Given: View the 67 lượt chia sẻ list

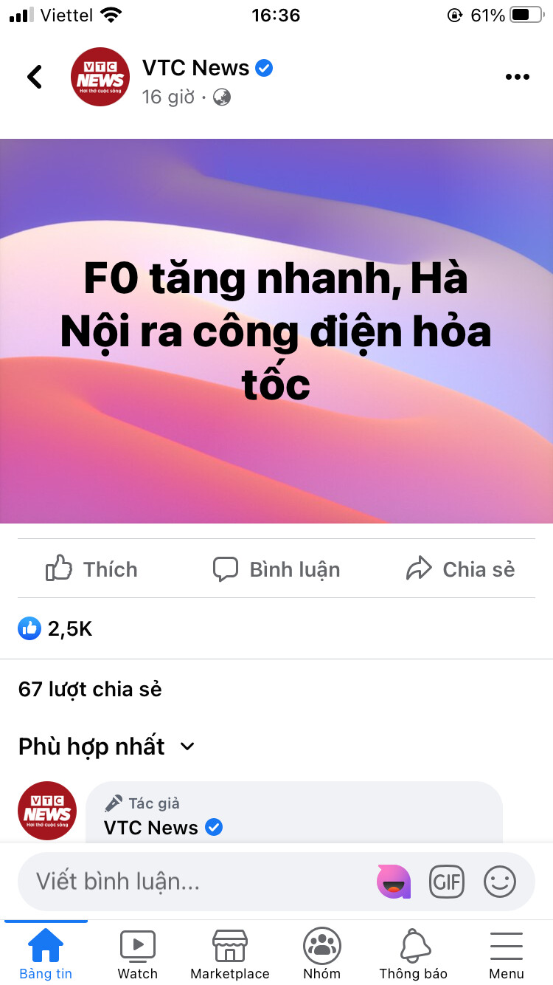Looking at the screenshot, I should click(90, 689).
